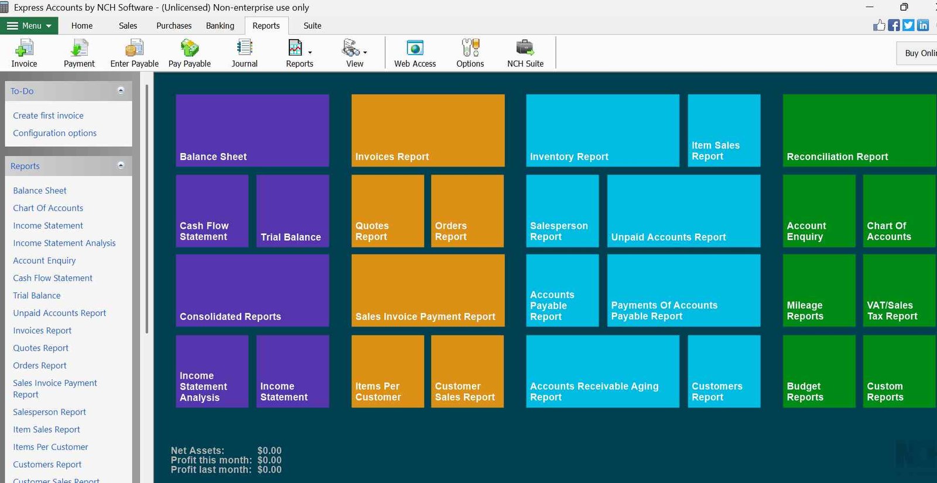Click the Enter Payable icon
The height and width of the screenshot is (483, 937).
(x=134, y=48)
